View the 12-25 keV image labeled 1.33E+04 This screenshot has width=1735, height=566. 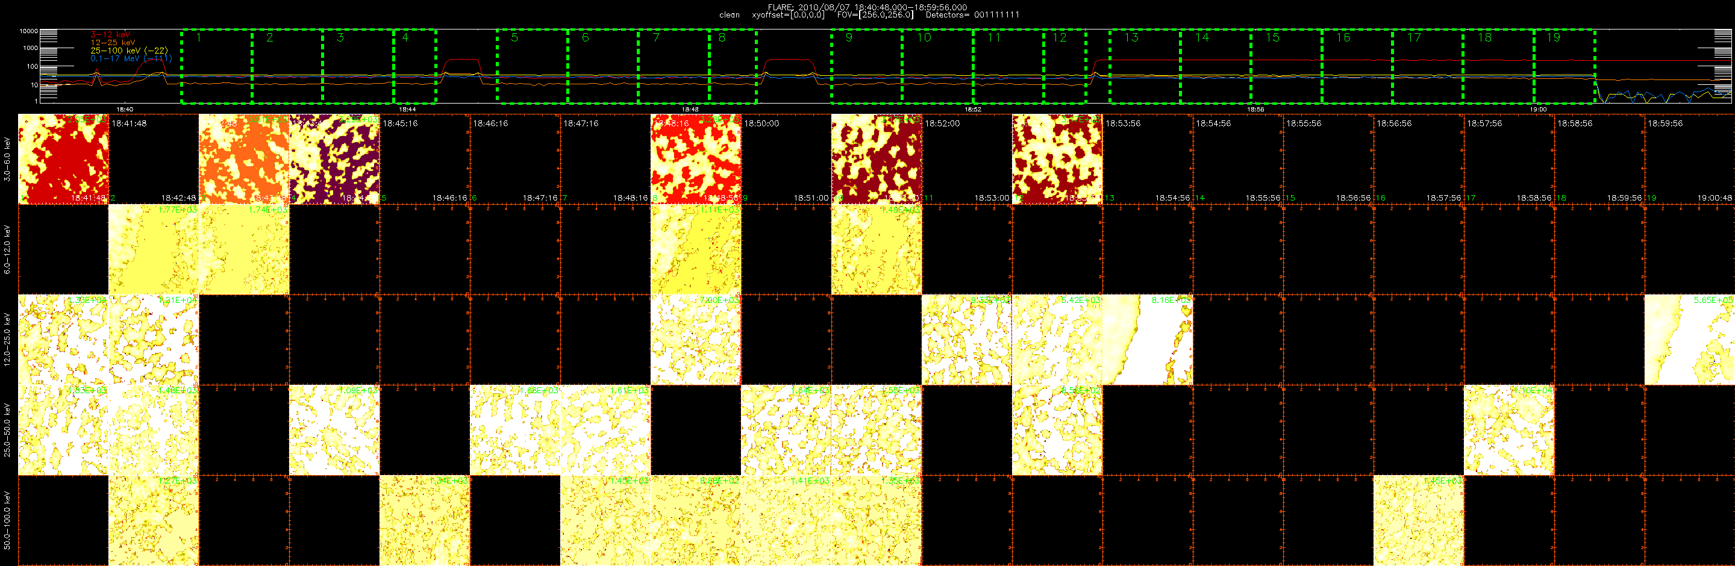coord(63,340)
